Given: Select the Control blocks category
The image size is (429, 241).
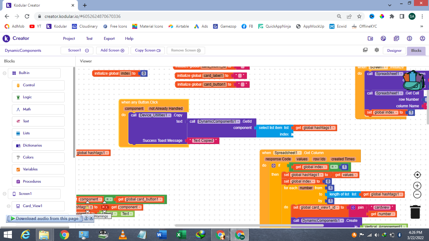Looking at the screenshot, I should [x=38, y=85].
